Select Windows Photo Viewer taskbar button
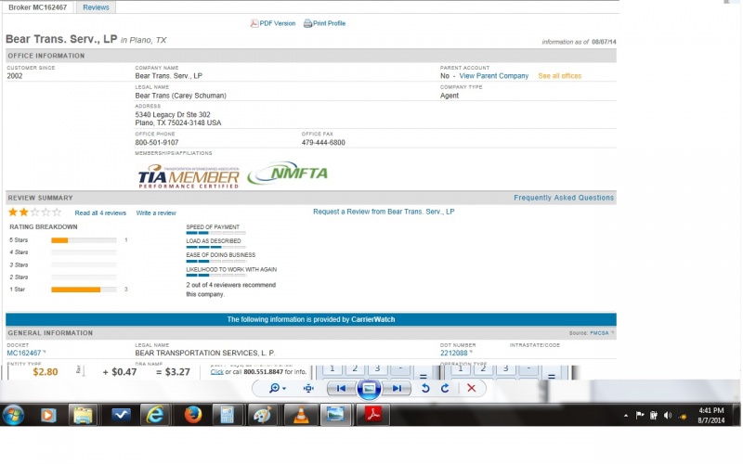 coord(336,415)
